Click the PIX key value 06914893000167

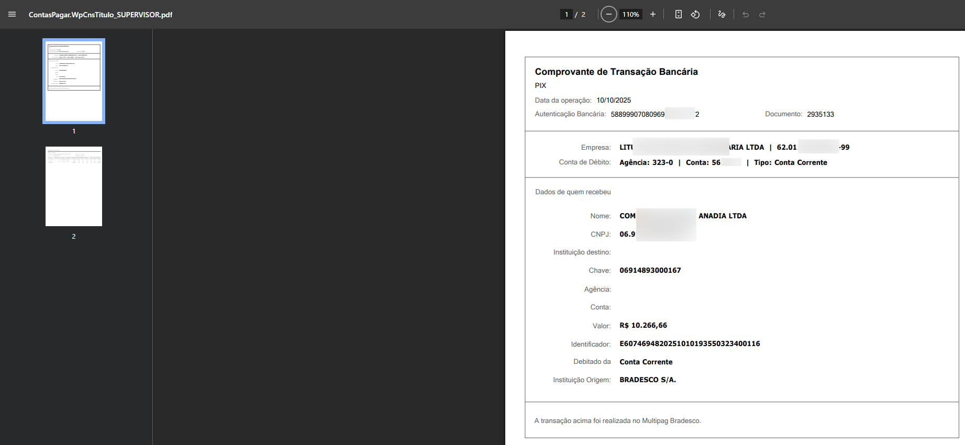click(650, 271)
